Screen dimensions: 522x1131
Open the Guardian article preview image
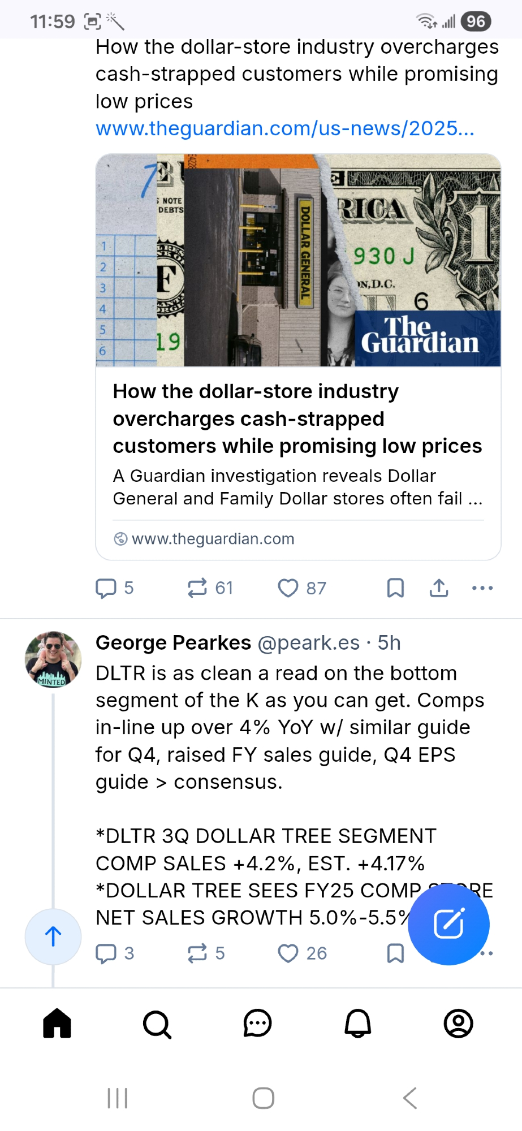(x=298, y=261)
